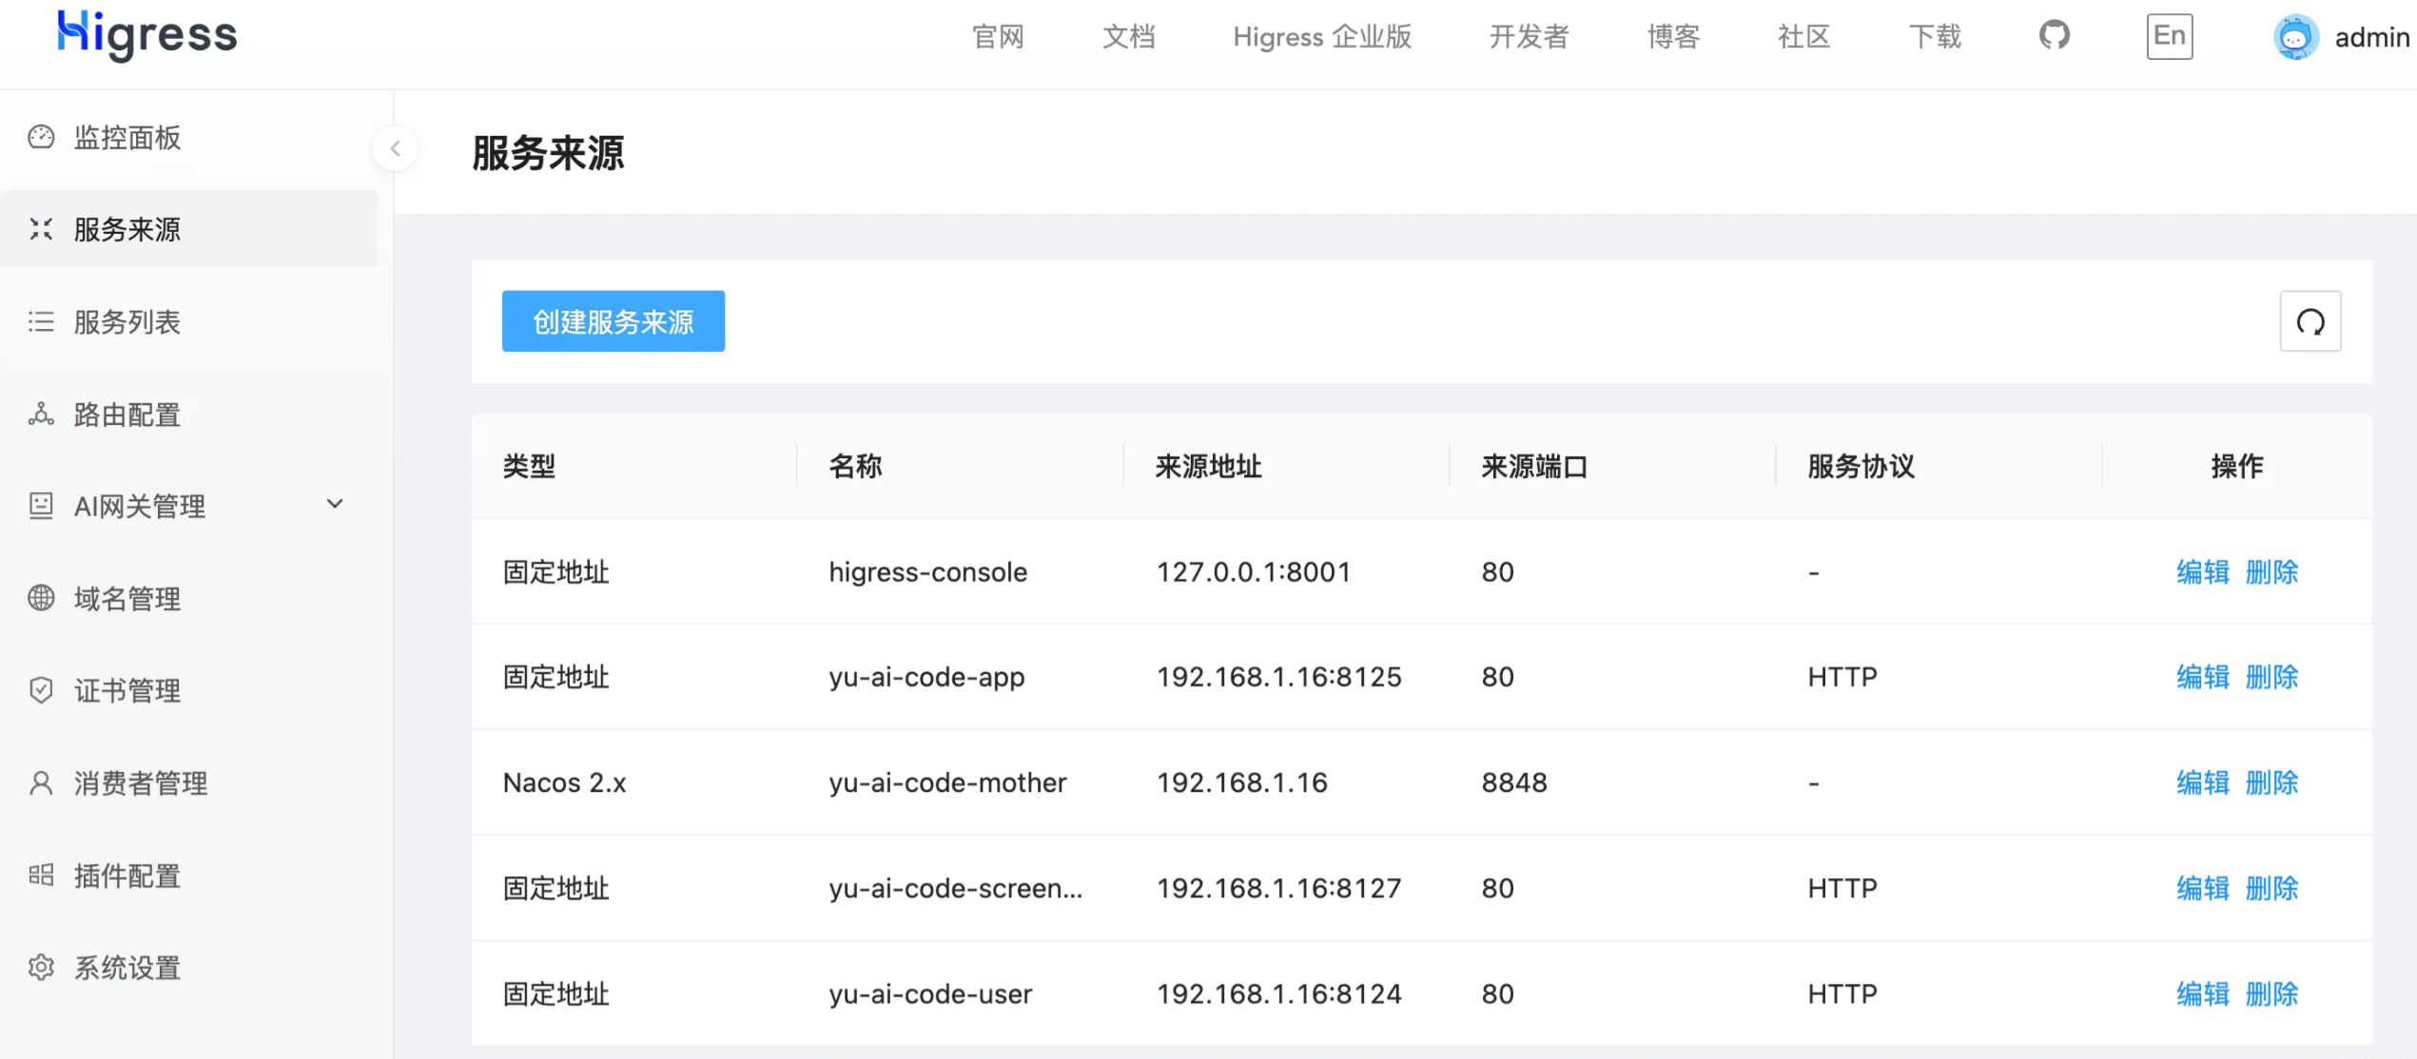
Task: Expand the AI网关管理 submenu arrow
Action: [335, 504]
